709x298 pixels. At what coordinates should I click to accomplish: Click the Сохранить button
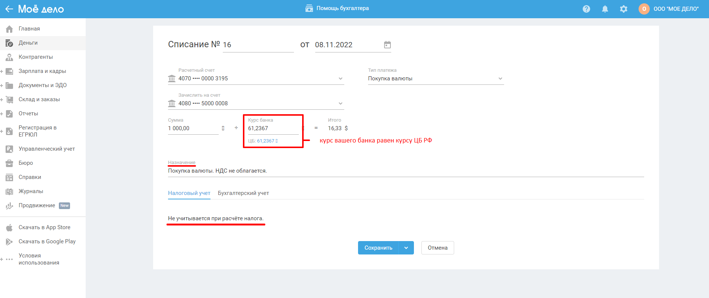click(378, 248)
